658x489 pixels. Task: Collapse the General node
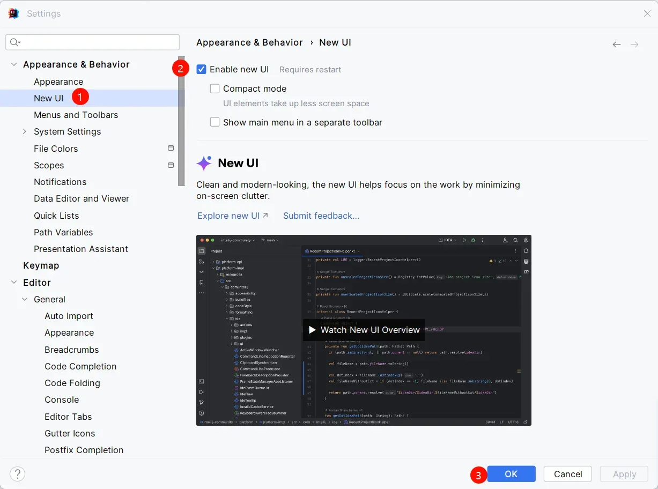tap(25, 299)
